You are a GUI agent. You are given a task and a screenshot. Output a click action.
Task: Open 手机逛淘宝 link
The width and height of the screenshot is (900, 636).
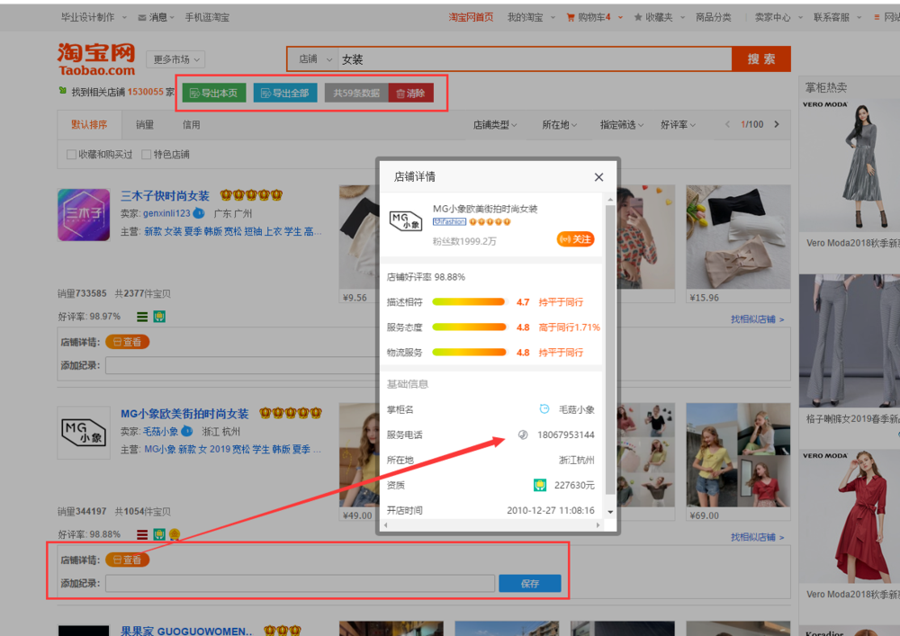point(207,17)
